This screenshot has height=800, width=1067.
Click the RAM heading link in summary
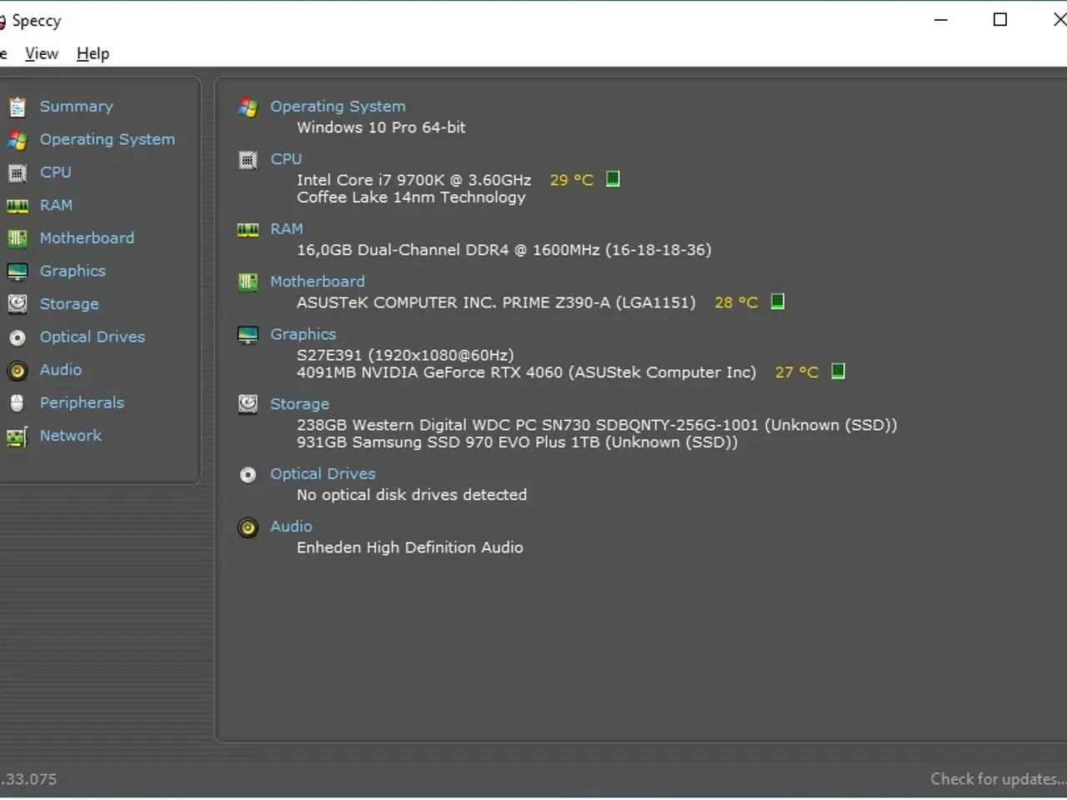click(286, 229)
